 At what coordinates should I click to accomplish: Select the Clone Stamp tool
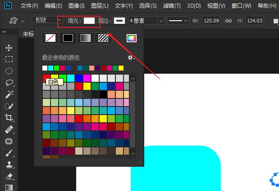coord(9,165)
